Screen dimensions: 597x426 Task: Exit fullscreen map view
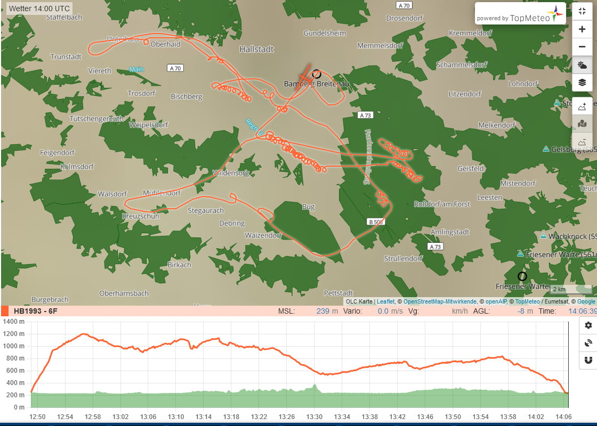(582, 11)
